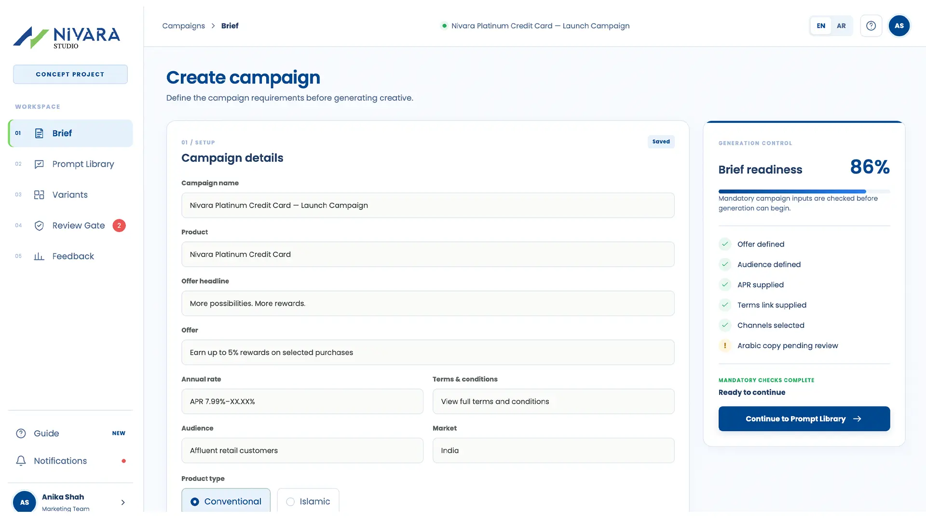This screenshot has width=926, height=520.
Task: Click the Variants grid icon
Action: click(39, 195)
